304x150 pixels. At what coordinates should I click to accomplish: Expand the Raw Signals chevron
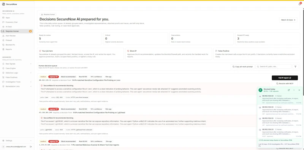point(31,64)
